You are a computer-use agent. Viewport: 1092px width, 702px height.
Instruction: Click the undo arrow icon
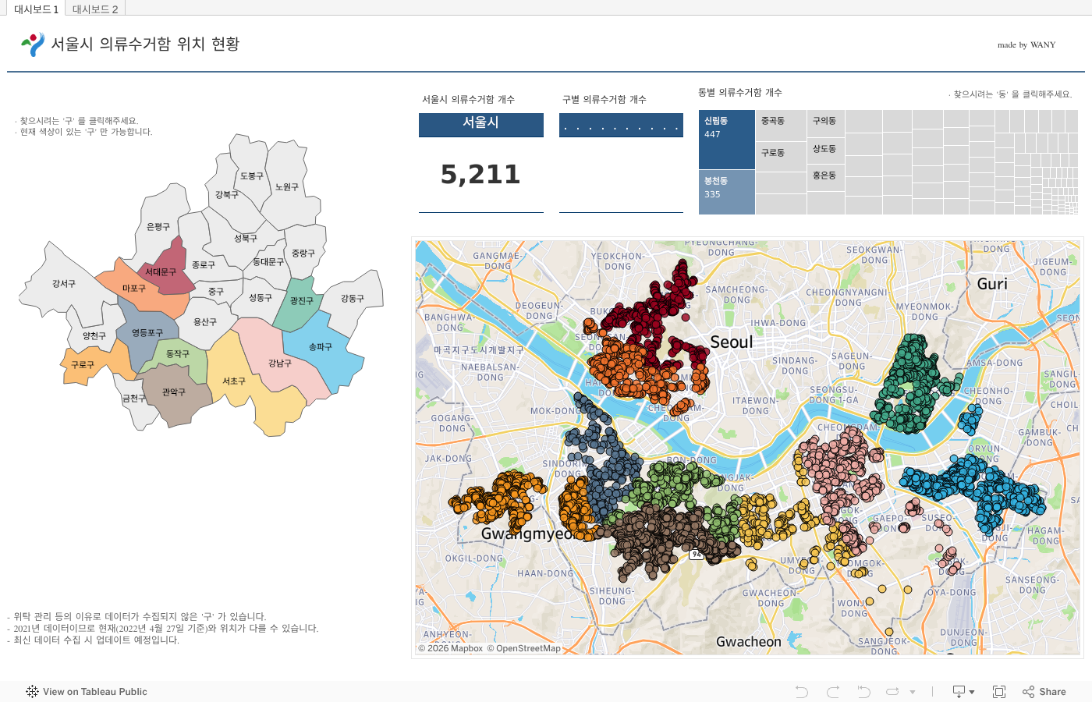(801, 692)
